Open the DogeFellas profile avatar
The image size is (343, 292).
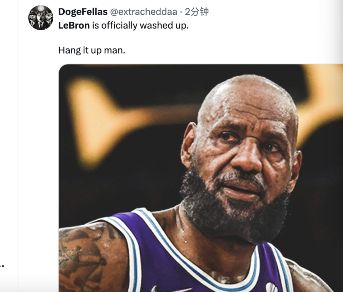41,18
